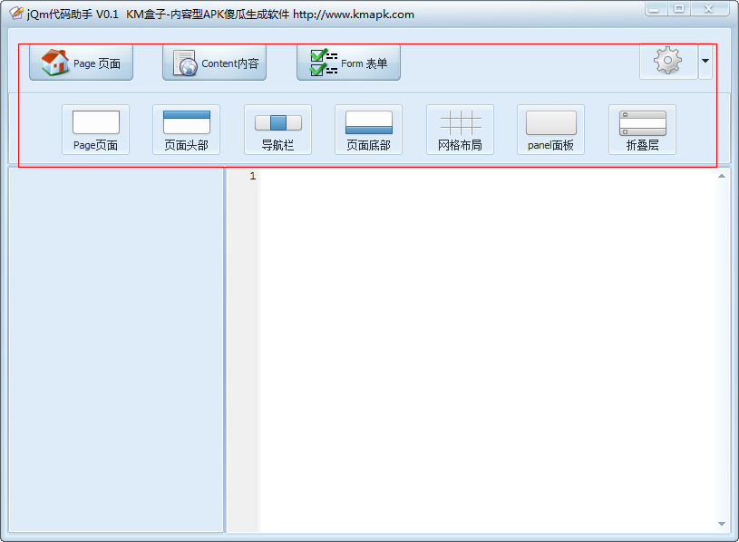739x542 pixels.
Task: Click line number 1 in the gutter
Action: (x=253, y=176)
